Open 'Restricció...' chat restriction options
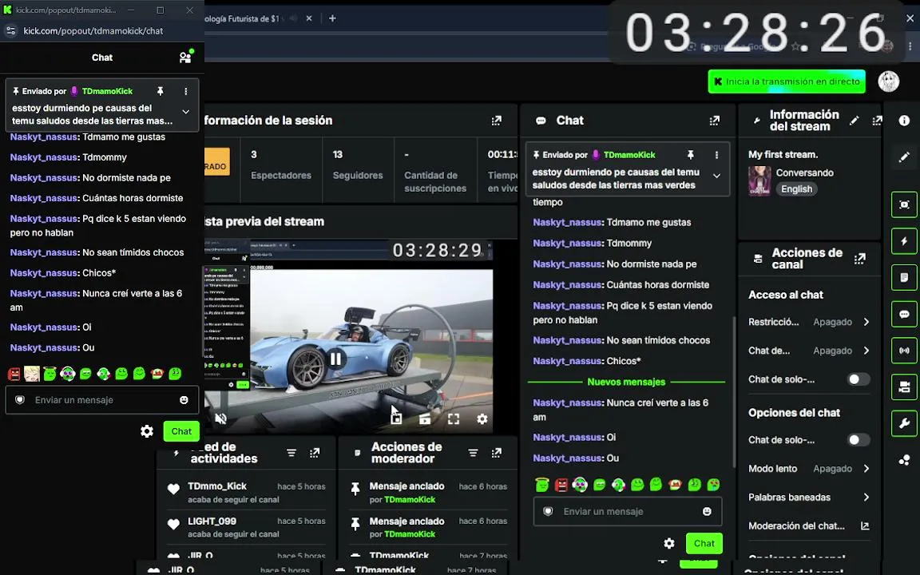This screenshot has height=575, width=920. [x=809, y=322]
